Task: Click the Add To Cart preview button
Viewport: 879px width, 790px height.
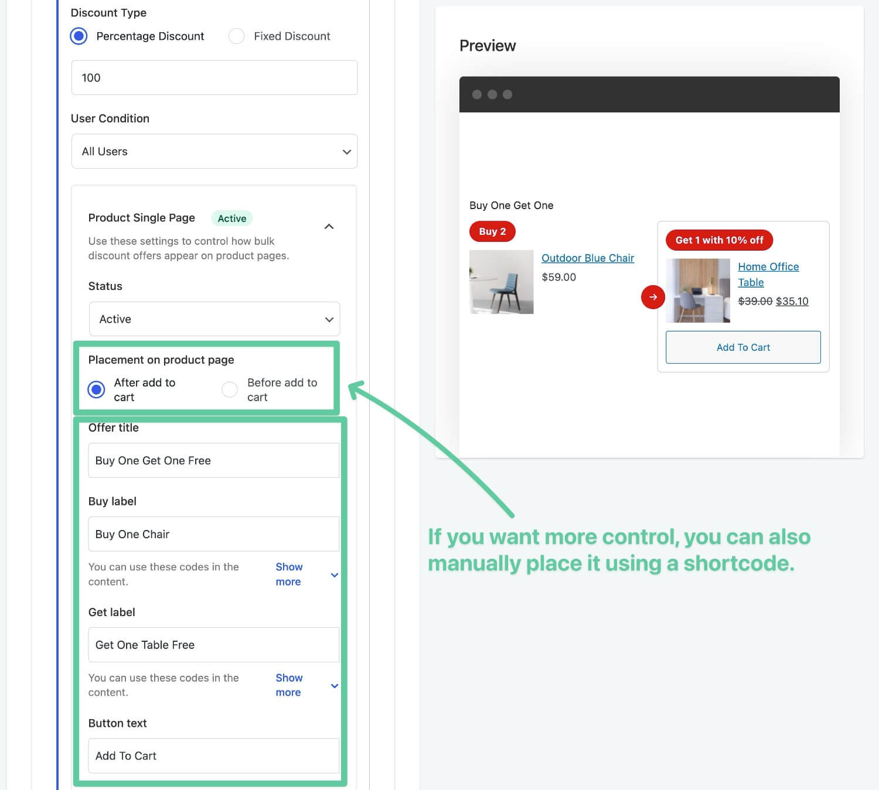Action: point(743,347)
